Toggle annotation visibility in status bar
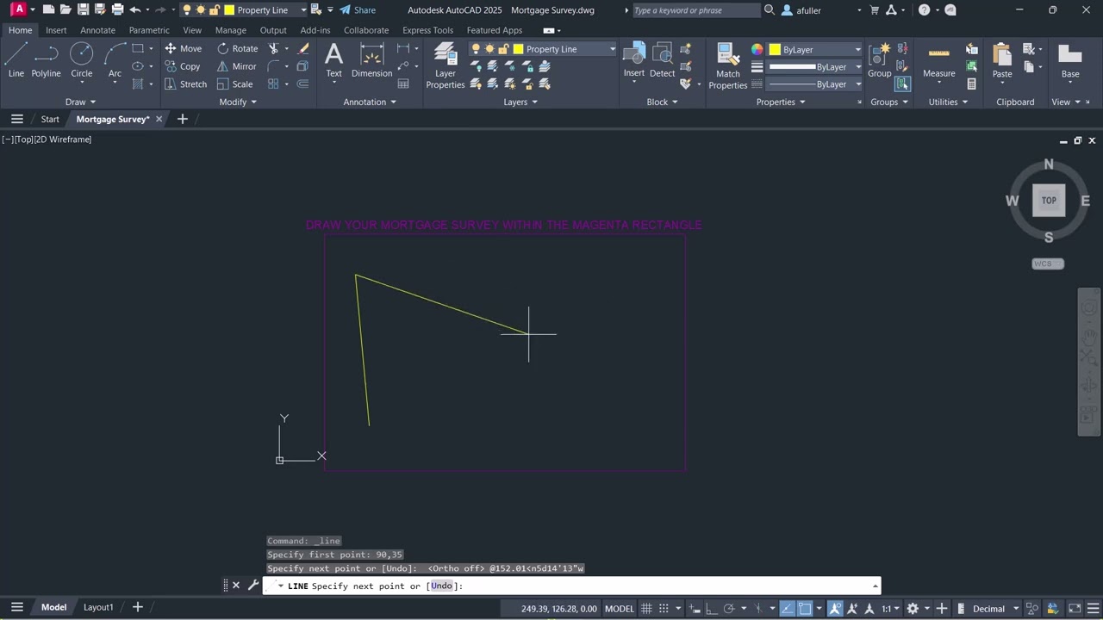The height and width of the screenshot is (620, 1103). pyautogui.click(x=836, y=609)
